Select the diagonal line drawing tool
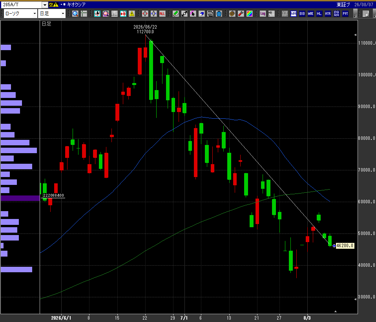Viewport: 376px width, 322px height. (184, 14)
